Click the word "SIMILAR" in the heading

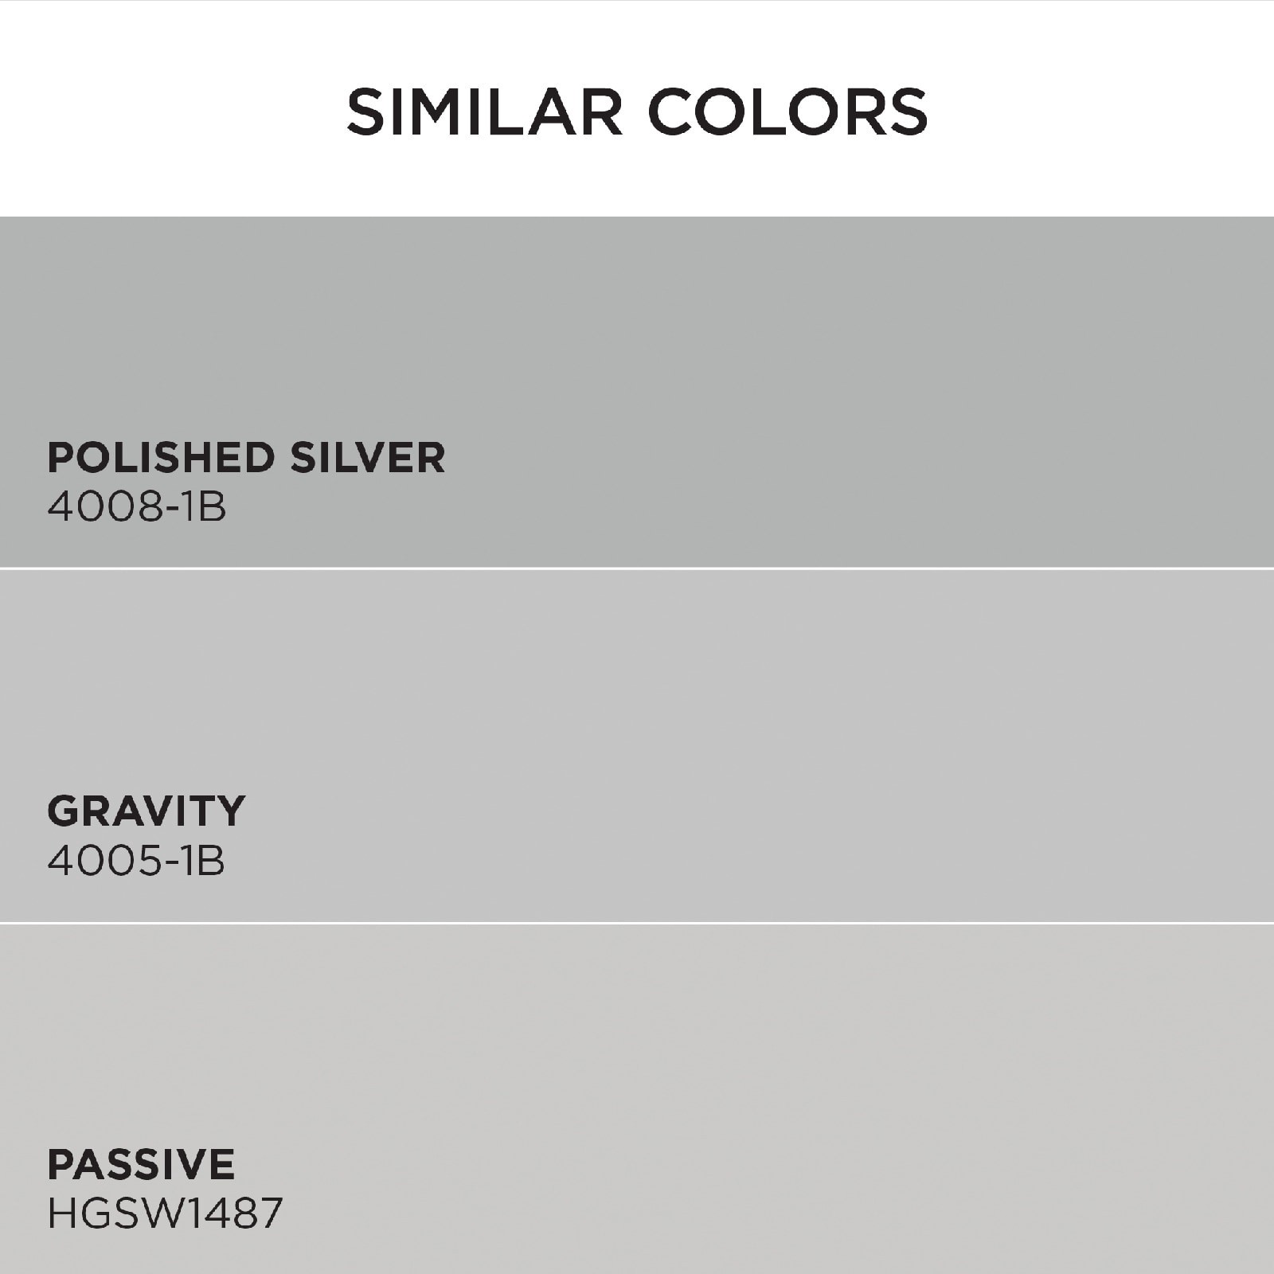(x=484, y=111)
